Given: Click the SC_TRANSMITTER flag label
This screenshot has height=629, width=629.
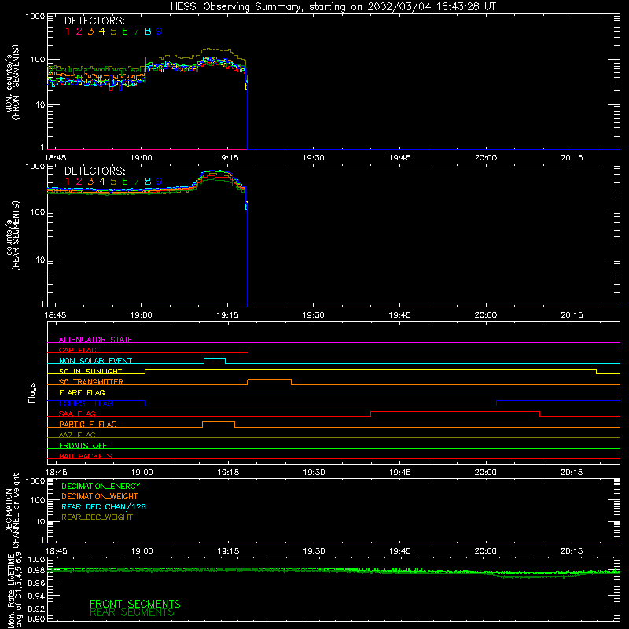Looking at the screenshot, I should point(91,382).
